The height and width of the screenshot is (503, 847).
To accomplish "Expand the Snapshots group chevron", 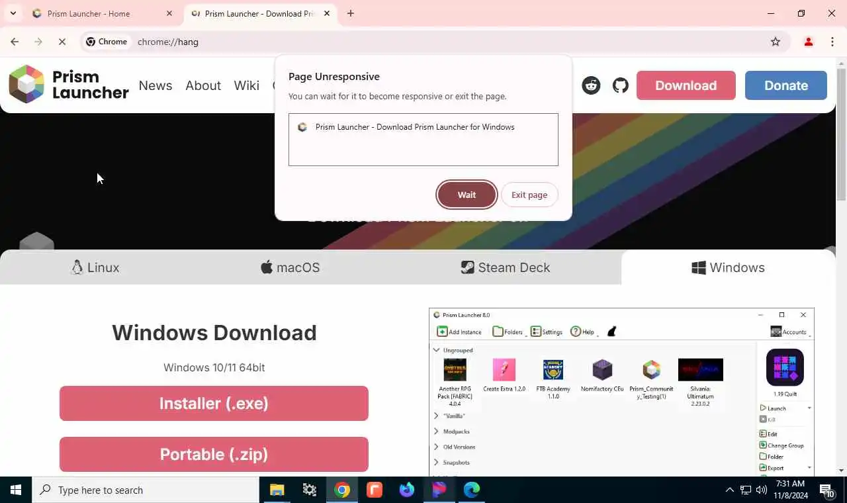I will (436, 463).
